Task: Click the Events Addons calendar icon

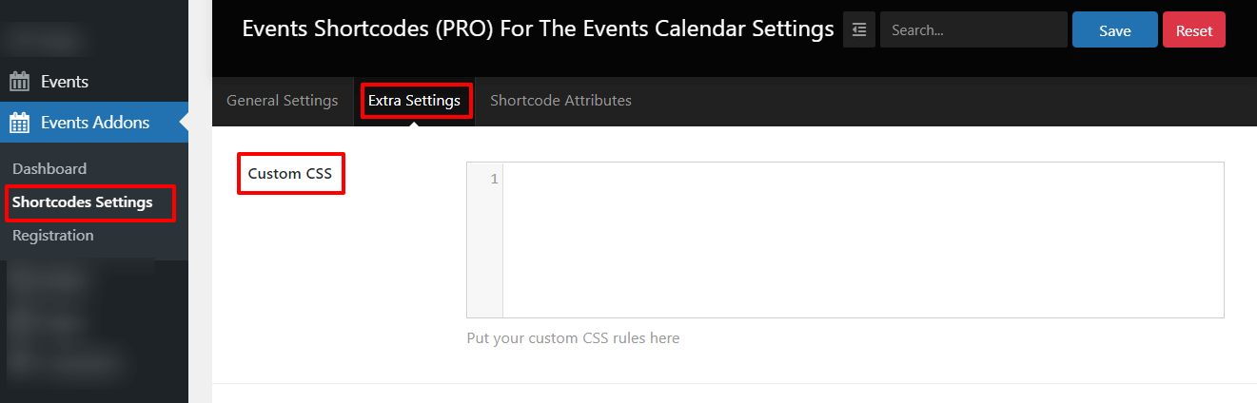Action: pos(19,123)
